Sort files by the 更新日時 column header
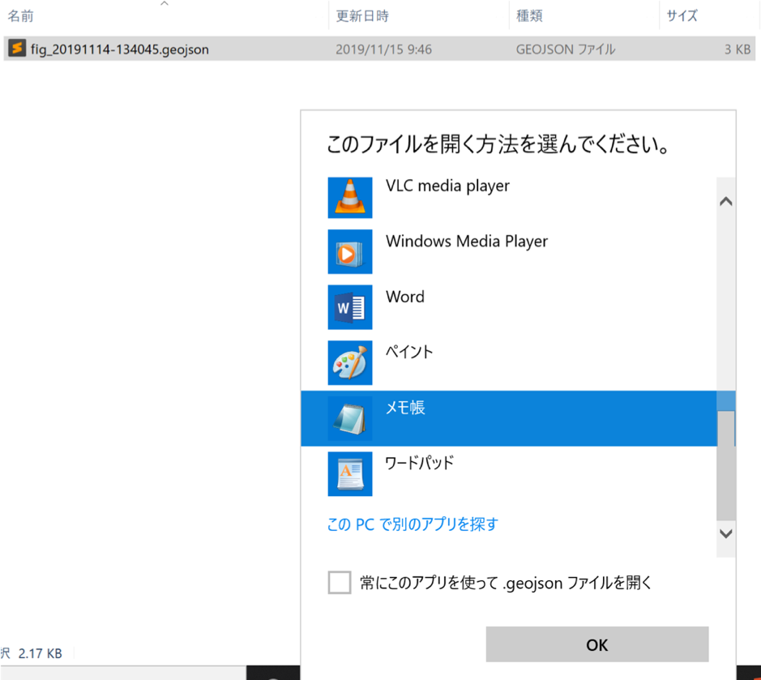The height and width of the screenshot is (680, 761). (362, 16)
